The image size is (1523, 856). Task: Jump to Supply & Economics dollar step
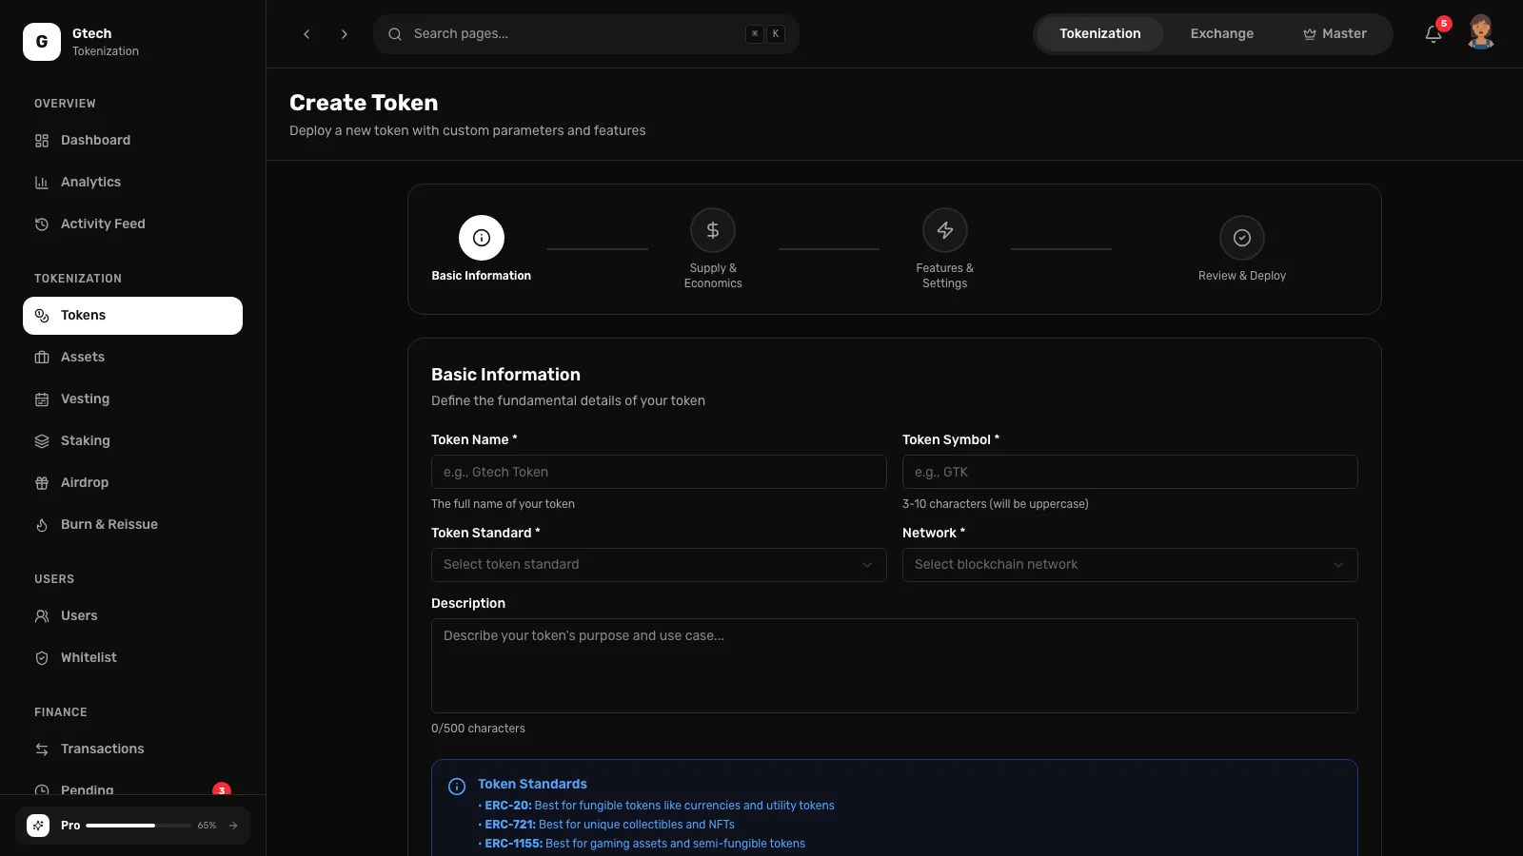click(713, 230)
